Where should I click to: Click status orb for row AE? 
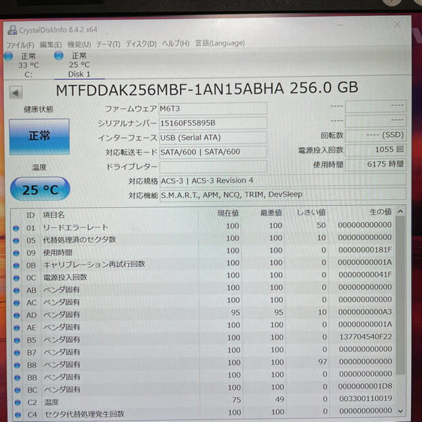coord(17,328)
